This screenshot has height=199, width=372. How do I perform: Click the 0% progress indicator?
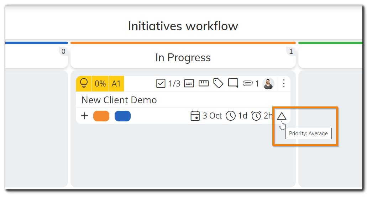tap(100, 84)
